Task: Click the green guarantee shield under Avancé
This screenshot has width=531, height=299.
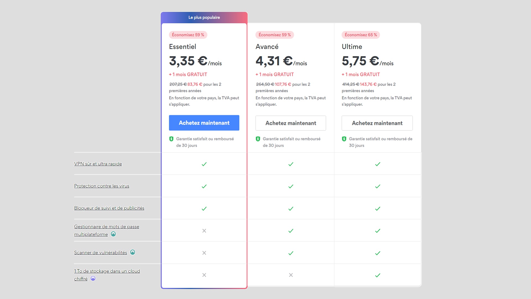Action: point(258,139)
